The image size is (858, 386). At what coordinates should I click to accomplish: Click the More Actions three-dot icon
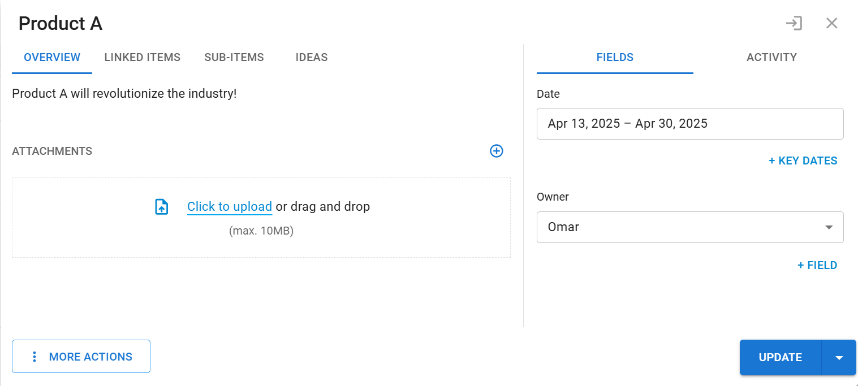pyautogui.click(x=35, y=357)
